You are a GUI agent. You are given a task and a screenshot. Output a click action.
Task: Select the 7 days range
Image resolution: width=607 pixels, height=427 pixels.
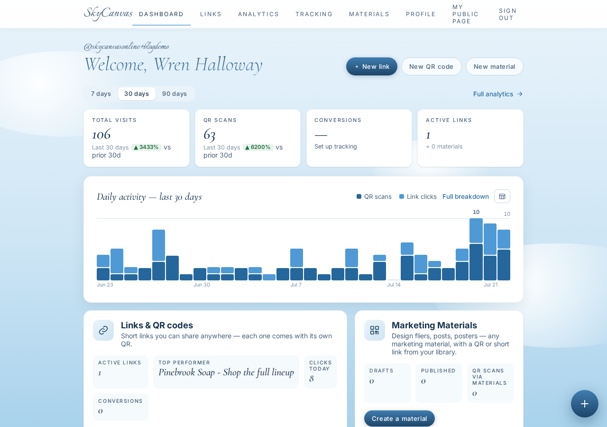click(x=101, y=93)
